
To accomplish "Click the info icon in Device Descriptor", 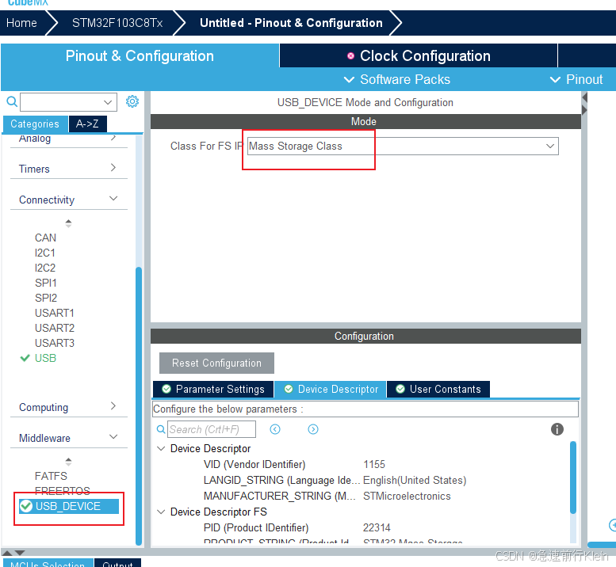I will coord(557,429).
